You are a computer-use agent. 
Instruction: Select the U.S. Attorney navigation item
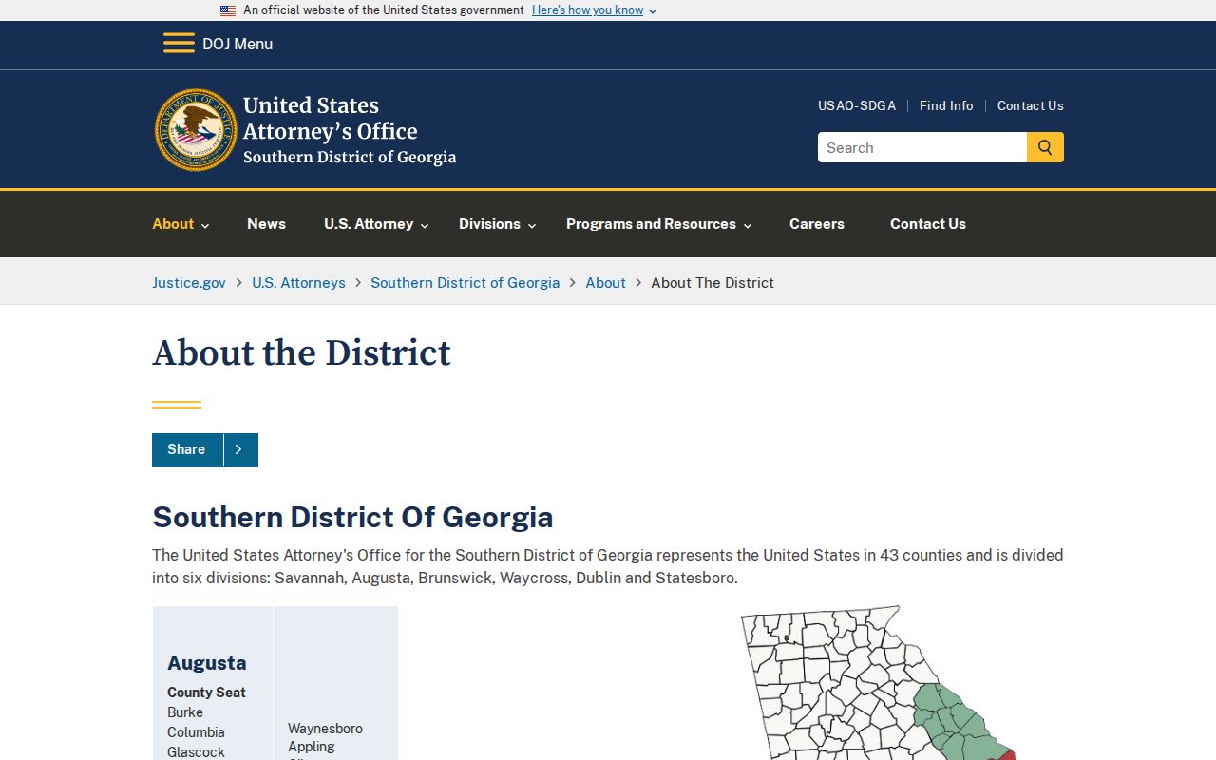click(369, 224)
